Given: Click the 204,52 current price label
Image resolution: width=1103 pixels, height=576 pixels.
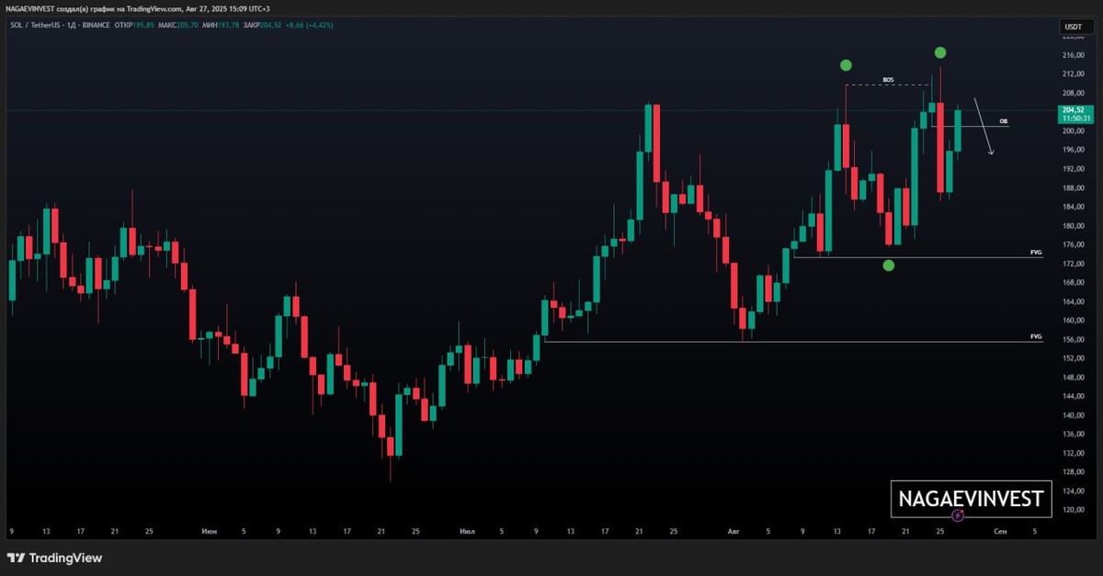Looking at the screenshot, I should coord(1074,109).
